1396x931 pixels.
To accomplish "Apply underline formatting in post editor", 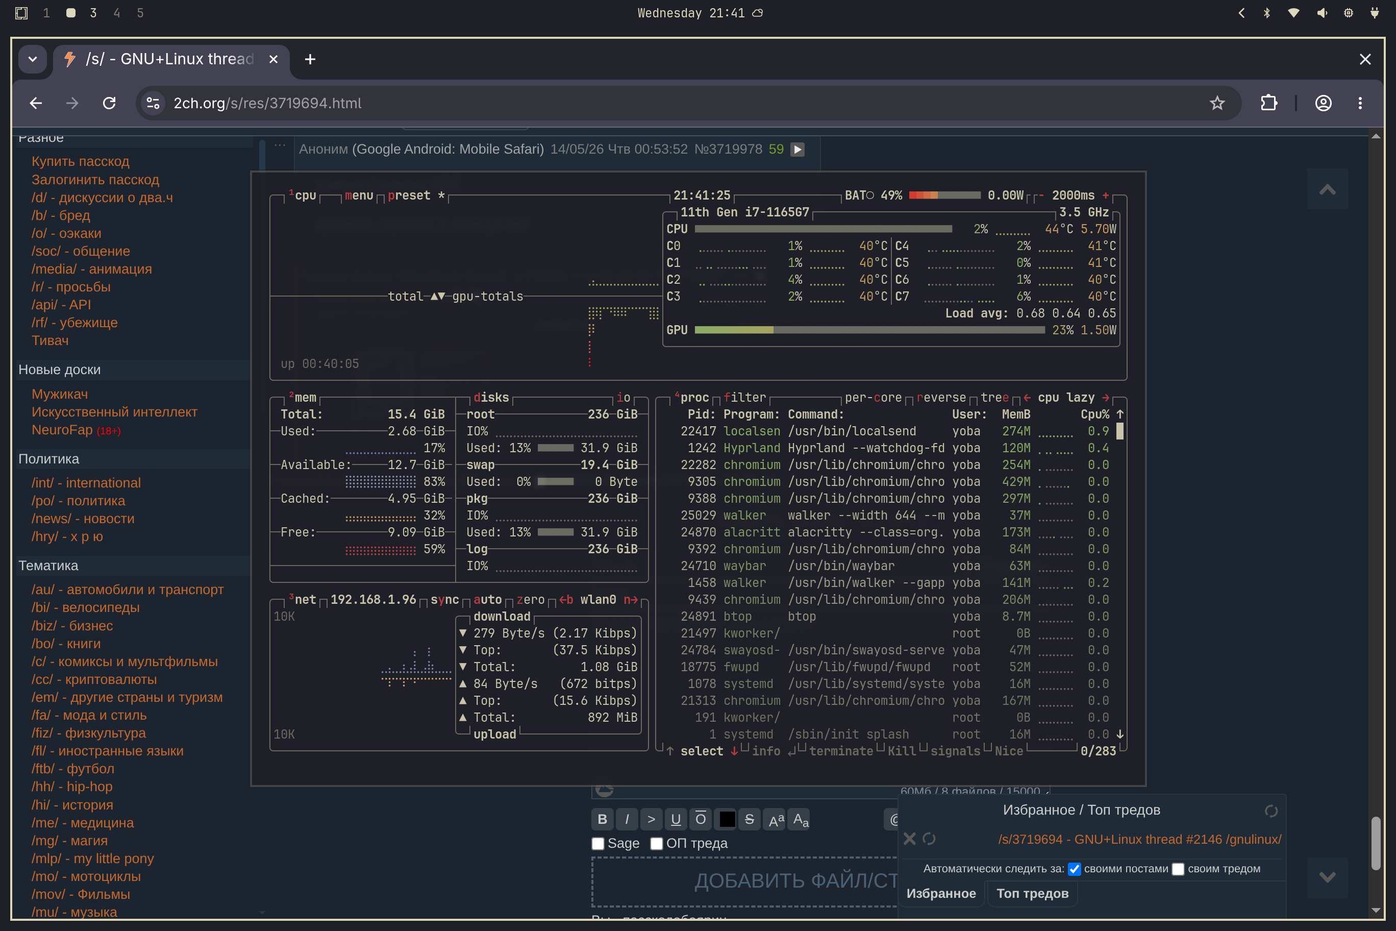I will (x=676, y=819).
